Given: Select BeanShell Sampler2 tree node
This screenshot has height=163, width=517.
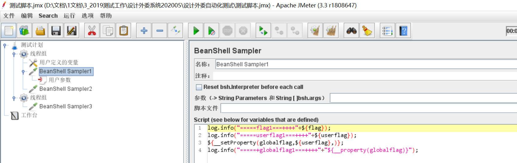Looking at the screenshot, I should [x=66, y=89].
